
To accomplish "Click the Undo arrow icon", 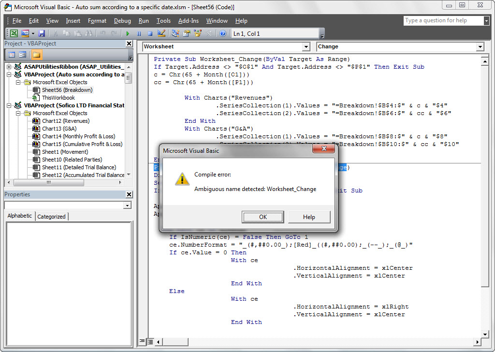I will click(x=102, y=33).
